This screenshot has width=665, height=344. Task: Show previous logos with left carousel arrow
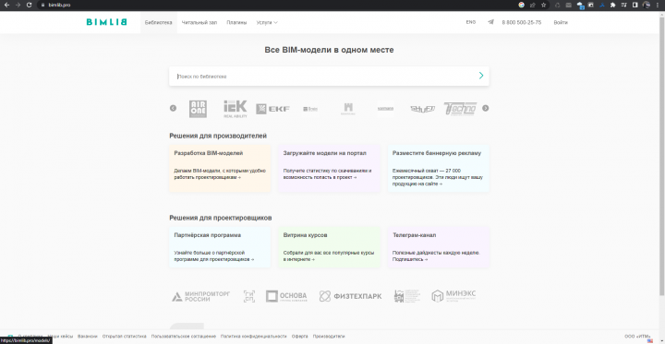[173, 109]
